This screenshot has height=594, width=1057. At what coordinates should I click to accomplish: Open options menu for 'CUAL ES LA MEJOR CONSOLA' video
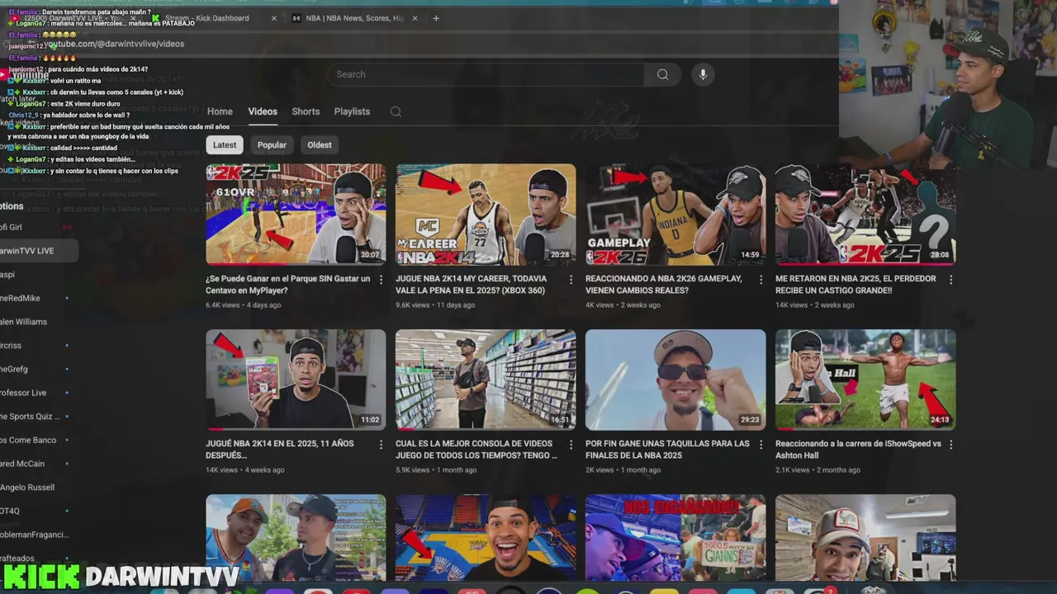click(571, 445)
